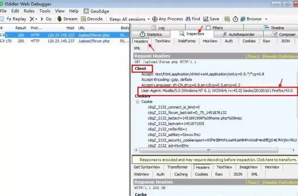
Task: Open the Inspectors tab
Action: (192, 34)
